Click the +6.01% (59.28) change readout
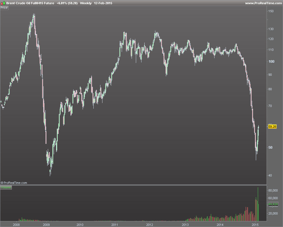Image resolution: width=283 pixels, height=227 pixels. tap(67, 3)
